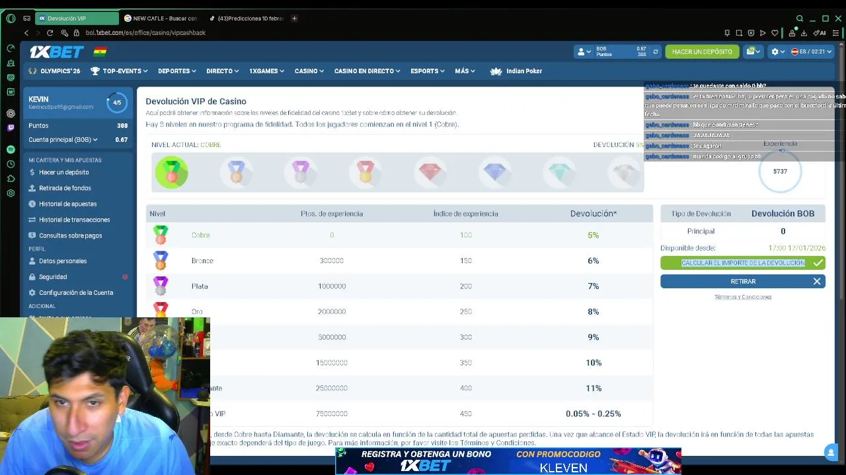The image size is (846, 475).
Task: Reload the page with browser refresh icon
Action: (50, 32)
